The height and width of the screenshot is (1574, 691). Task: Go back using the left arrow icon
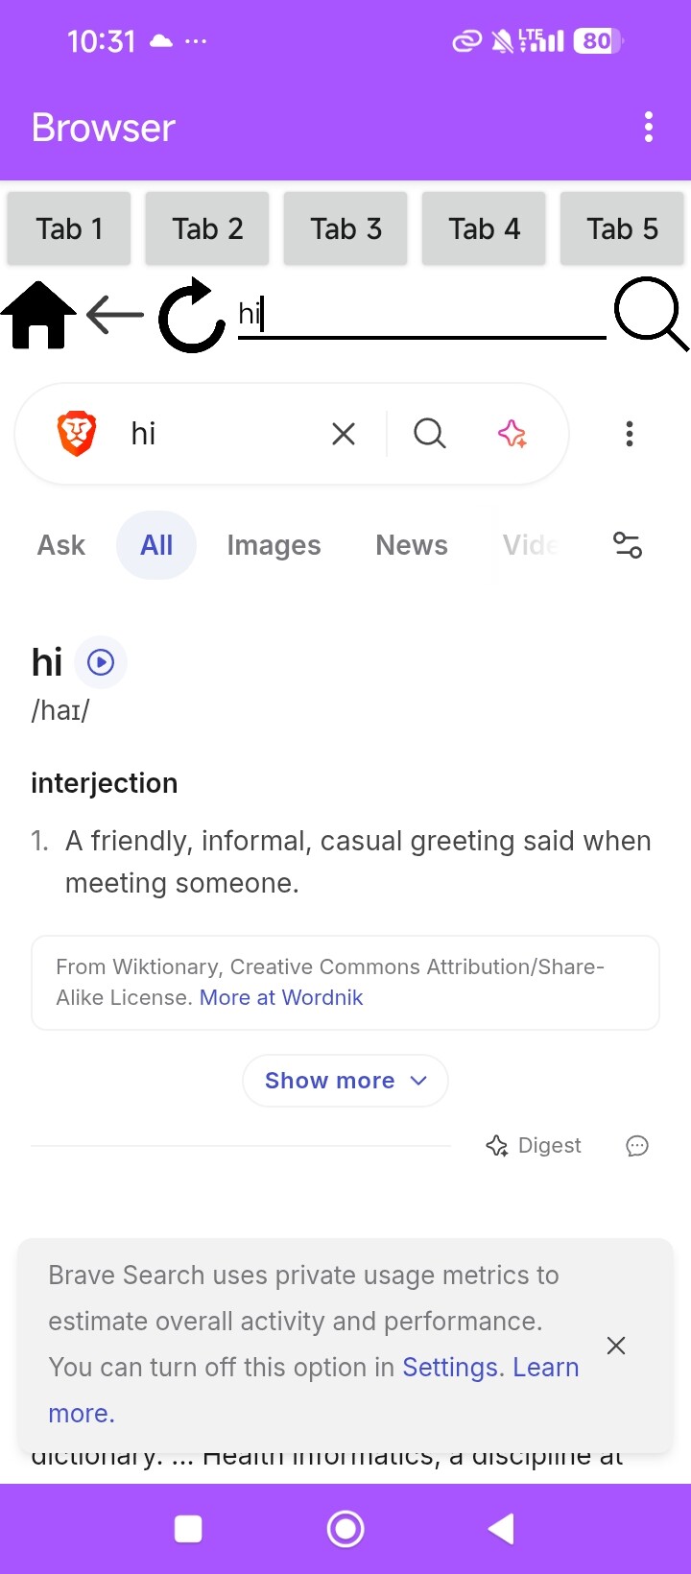click(x=115, y=315)
